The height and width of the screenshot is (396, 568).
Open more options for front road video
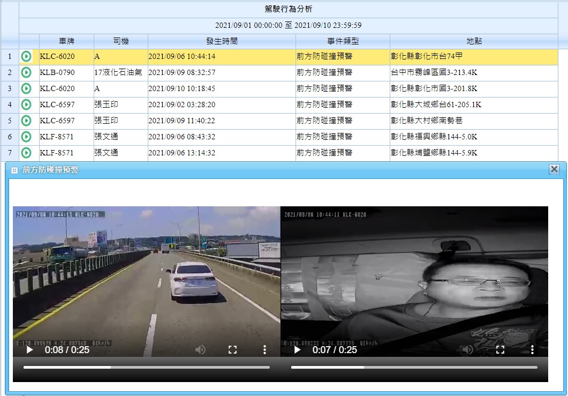265,349
